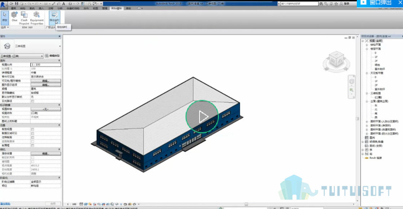Viewport: 403px width, 209px height.
Task: Click the favorites star icon in title bar
Action: pos(336,4)
